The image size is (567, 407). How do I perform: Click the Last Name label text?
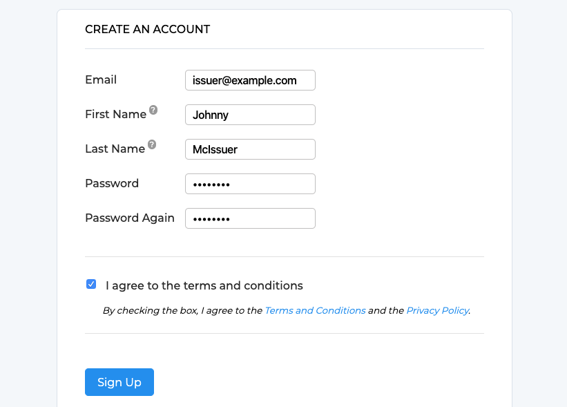[115, 149]
